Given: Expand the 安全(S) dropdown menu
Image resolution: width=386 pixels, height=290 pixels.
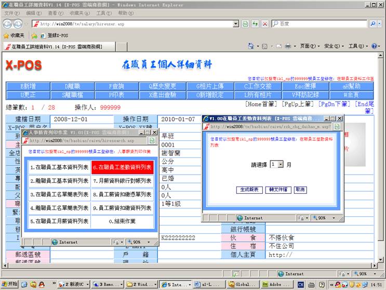Looking at the screenshot, I should tap(332, 46).
